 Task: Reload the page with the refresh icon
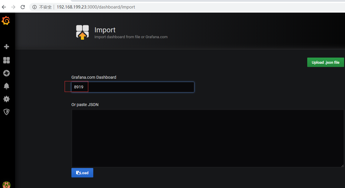point(23,7)
